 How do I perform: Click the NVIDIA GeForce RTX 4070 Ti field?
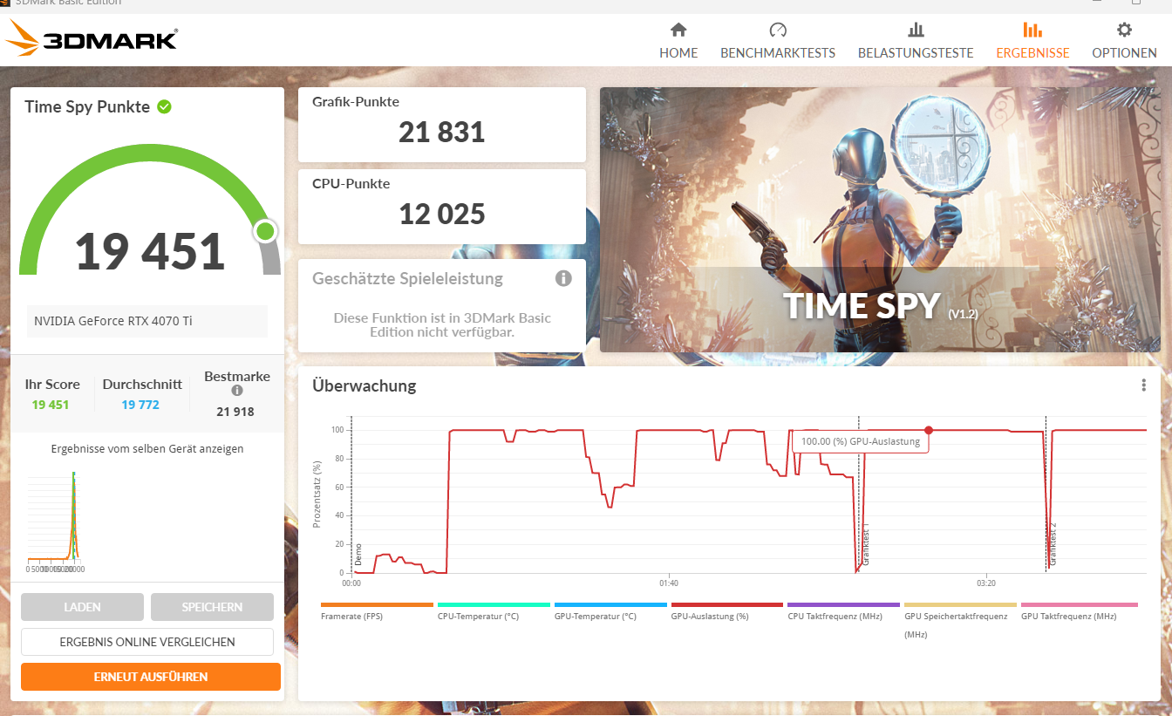pos(147,321)
